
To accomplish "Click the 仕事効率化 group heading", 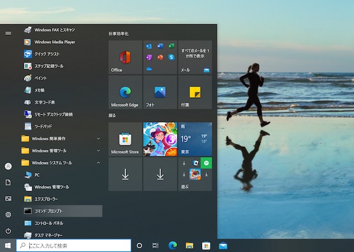I will pyautogui.click(x=118, y=34).
